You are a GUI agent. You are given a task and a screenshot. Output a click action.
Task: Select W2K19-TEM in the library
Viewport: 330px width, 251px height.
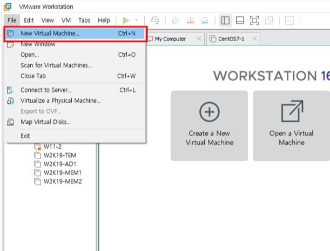(60, 155)
